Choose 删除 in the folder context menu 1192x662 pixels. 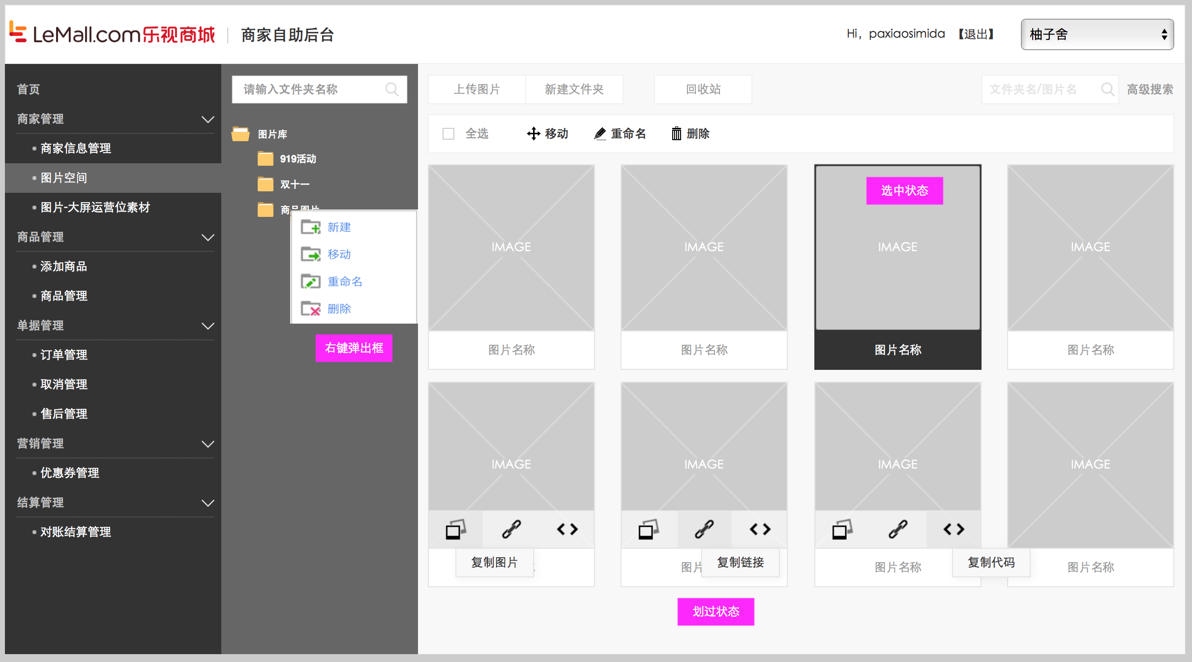click(339, 309)
